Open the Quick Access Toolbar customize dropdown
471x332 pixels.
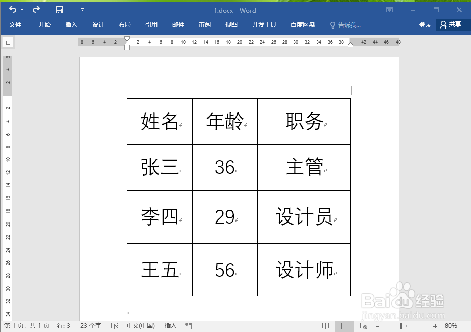tap(82, 10)
